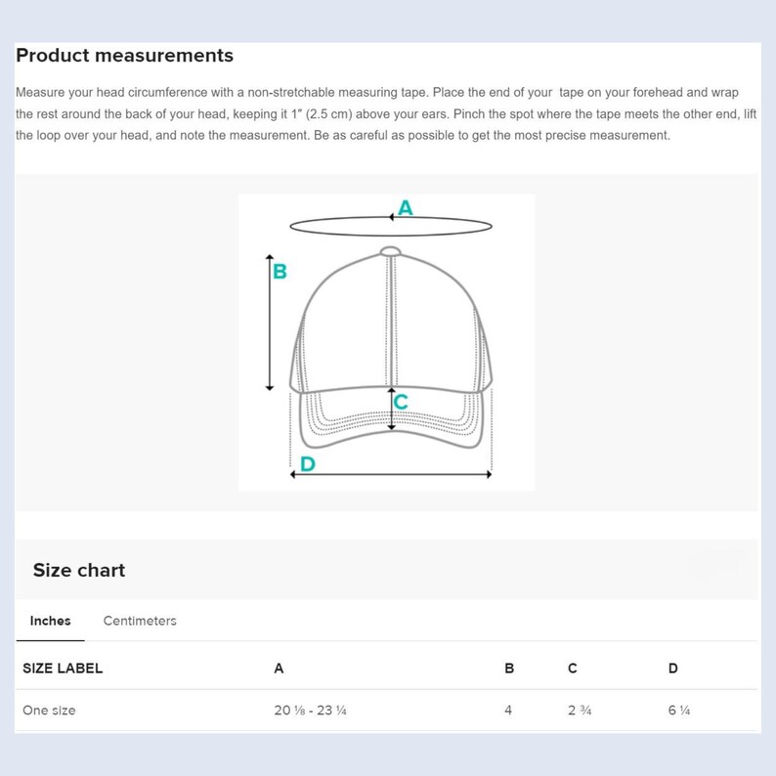The height and width of the screenshot is (776, 776).
Task: Switch to the Centimeters tab
Action: pos(140,621)
